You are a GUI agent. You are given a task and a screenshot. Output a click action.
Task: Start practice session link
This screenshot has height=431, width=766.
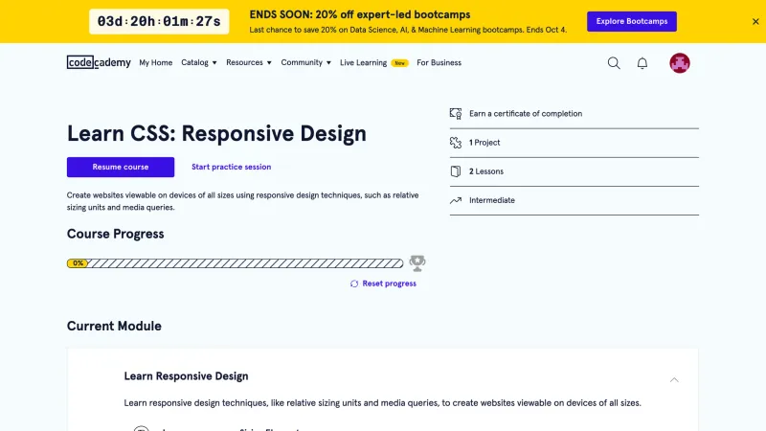point(231,167)
